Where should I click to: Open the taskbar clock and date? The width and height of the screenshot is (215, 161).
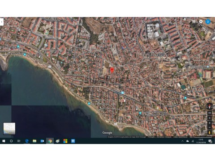click(x=201, y=141)
